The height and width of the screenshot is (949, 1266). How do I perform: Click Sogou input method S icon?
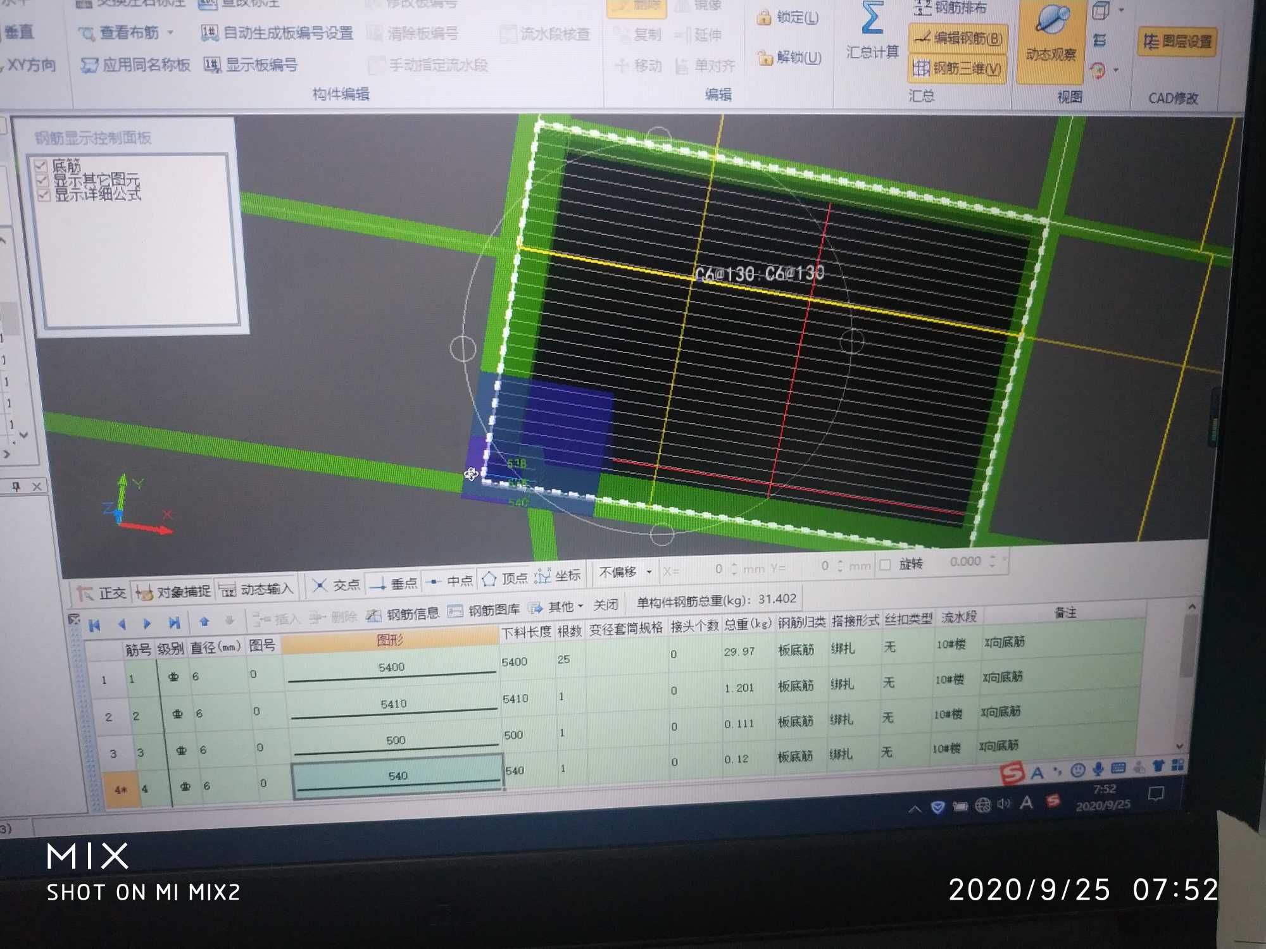[1012, 772]
